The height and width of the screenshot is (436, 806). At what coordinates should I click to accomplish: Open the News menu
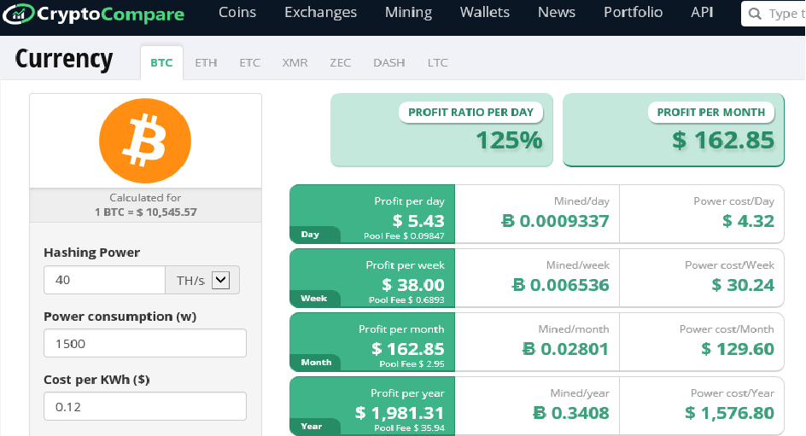(x=556, y=12)
